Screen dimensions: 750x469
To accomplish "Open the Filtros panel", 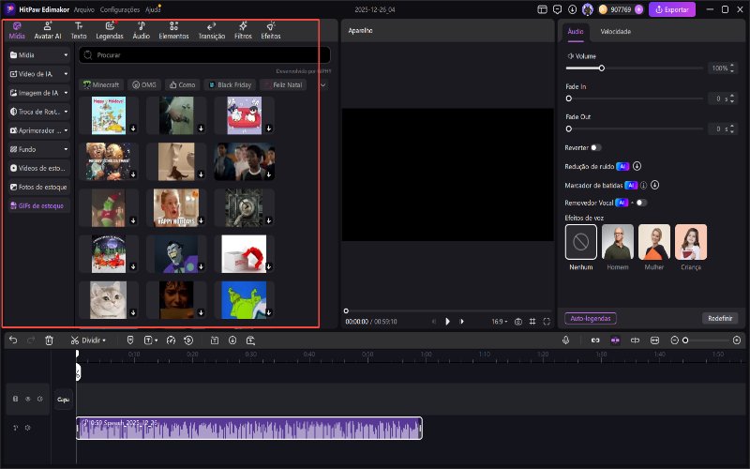I will (243, 31).
